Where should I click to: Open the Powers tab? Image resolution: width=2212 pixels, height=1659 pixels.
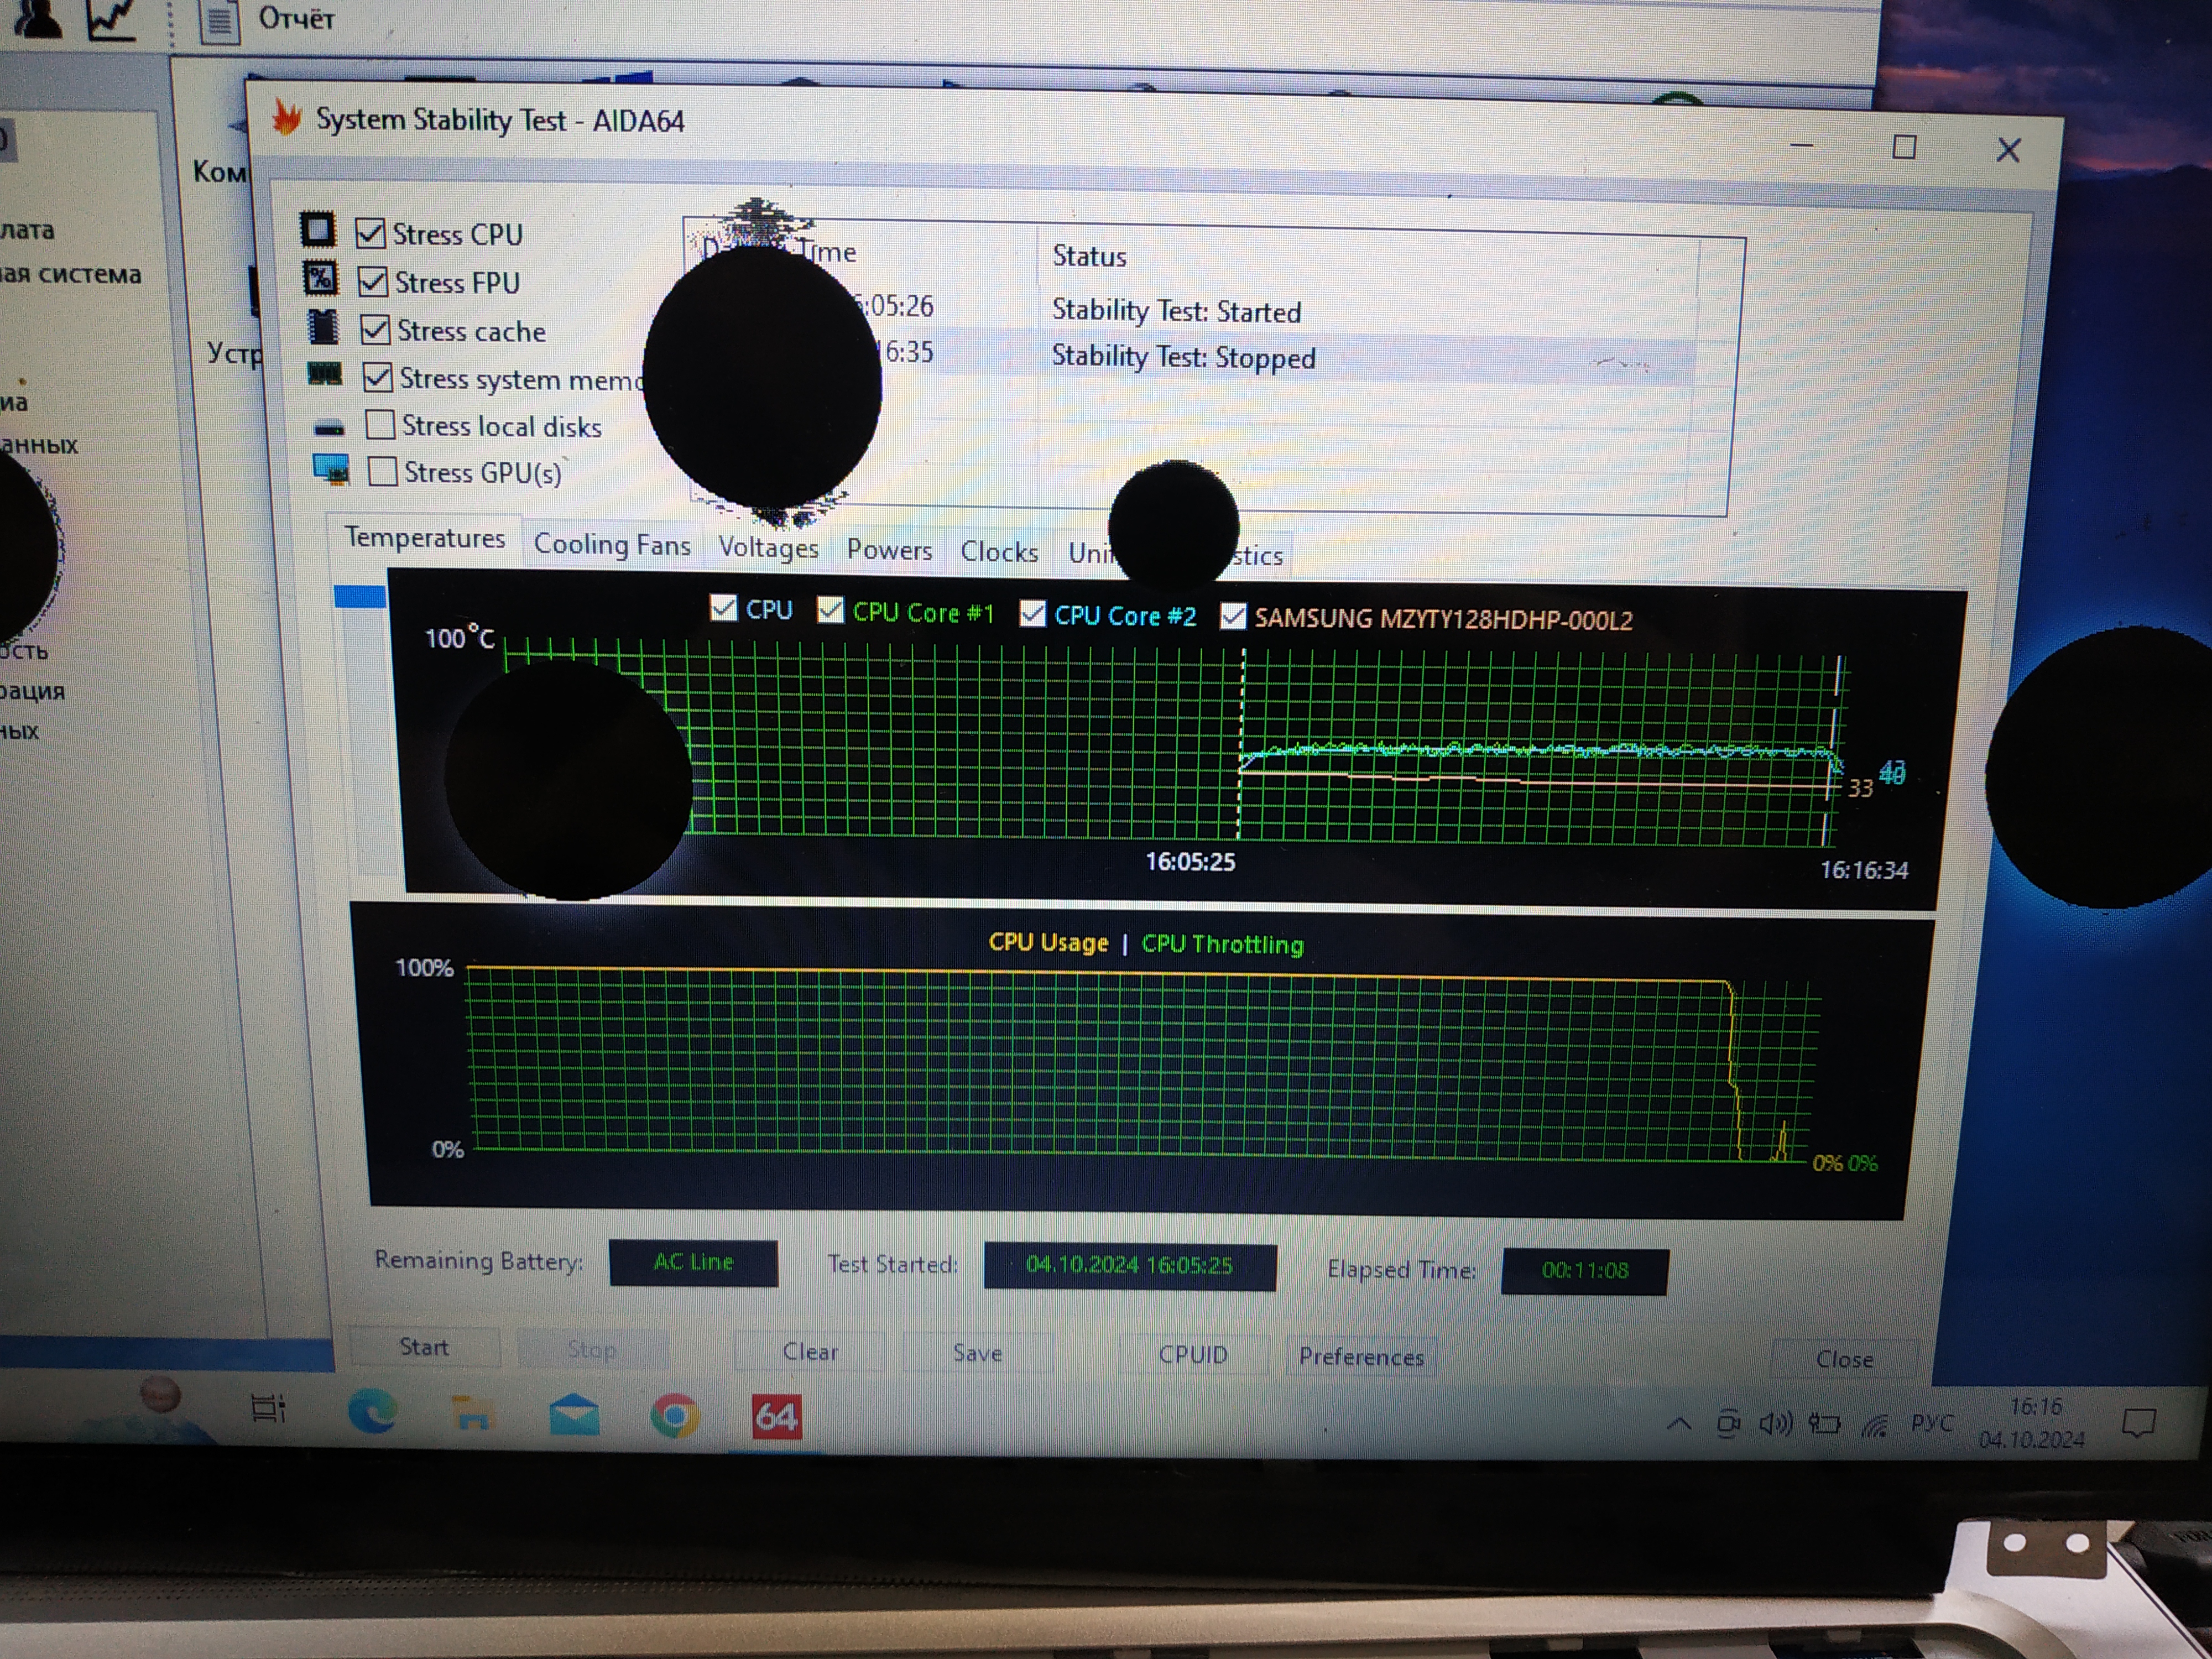(x=889, y=550)
